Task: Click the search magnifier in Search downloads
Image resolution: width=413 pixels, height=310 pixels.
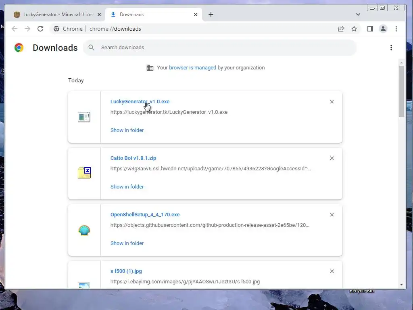Action: [92, 48]
